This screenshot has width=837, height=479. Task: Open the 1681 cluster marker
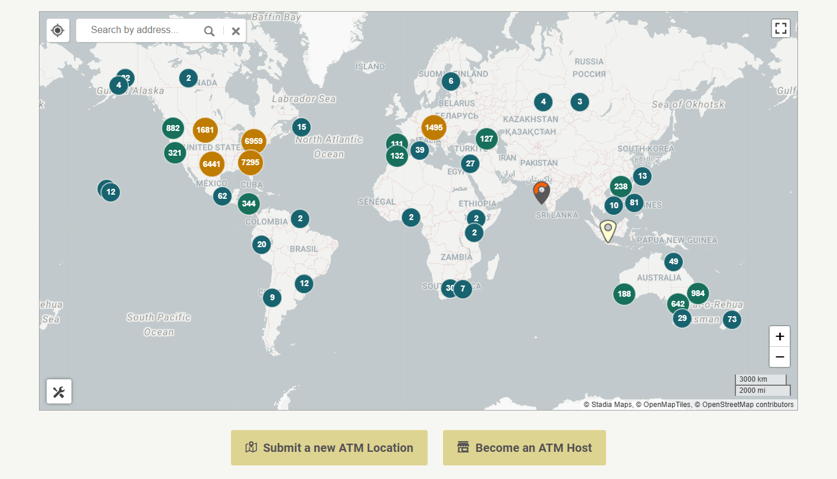205,130
